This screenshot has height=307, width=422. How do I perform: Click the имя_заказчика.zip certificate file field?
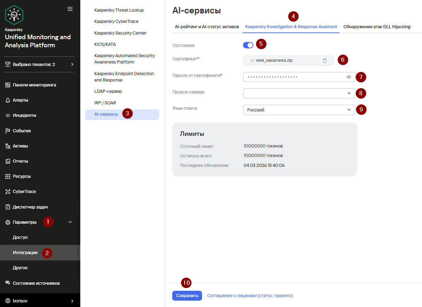(288, 60)
